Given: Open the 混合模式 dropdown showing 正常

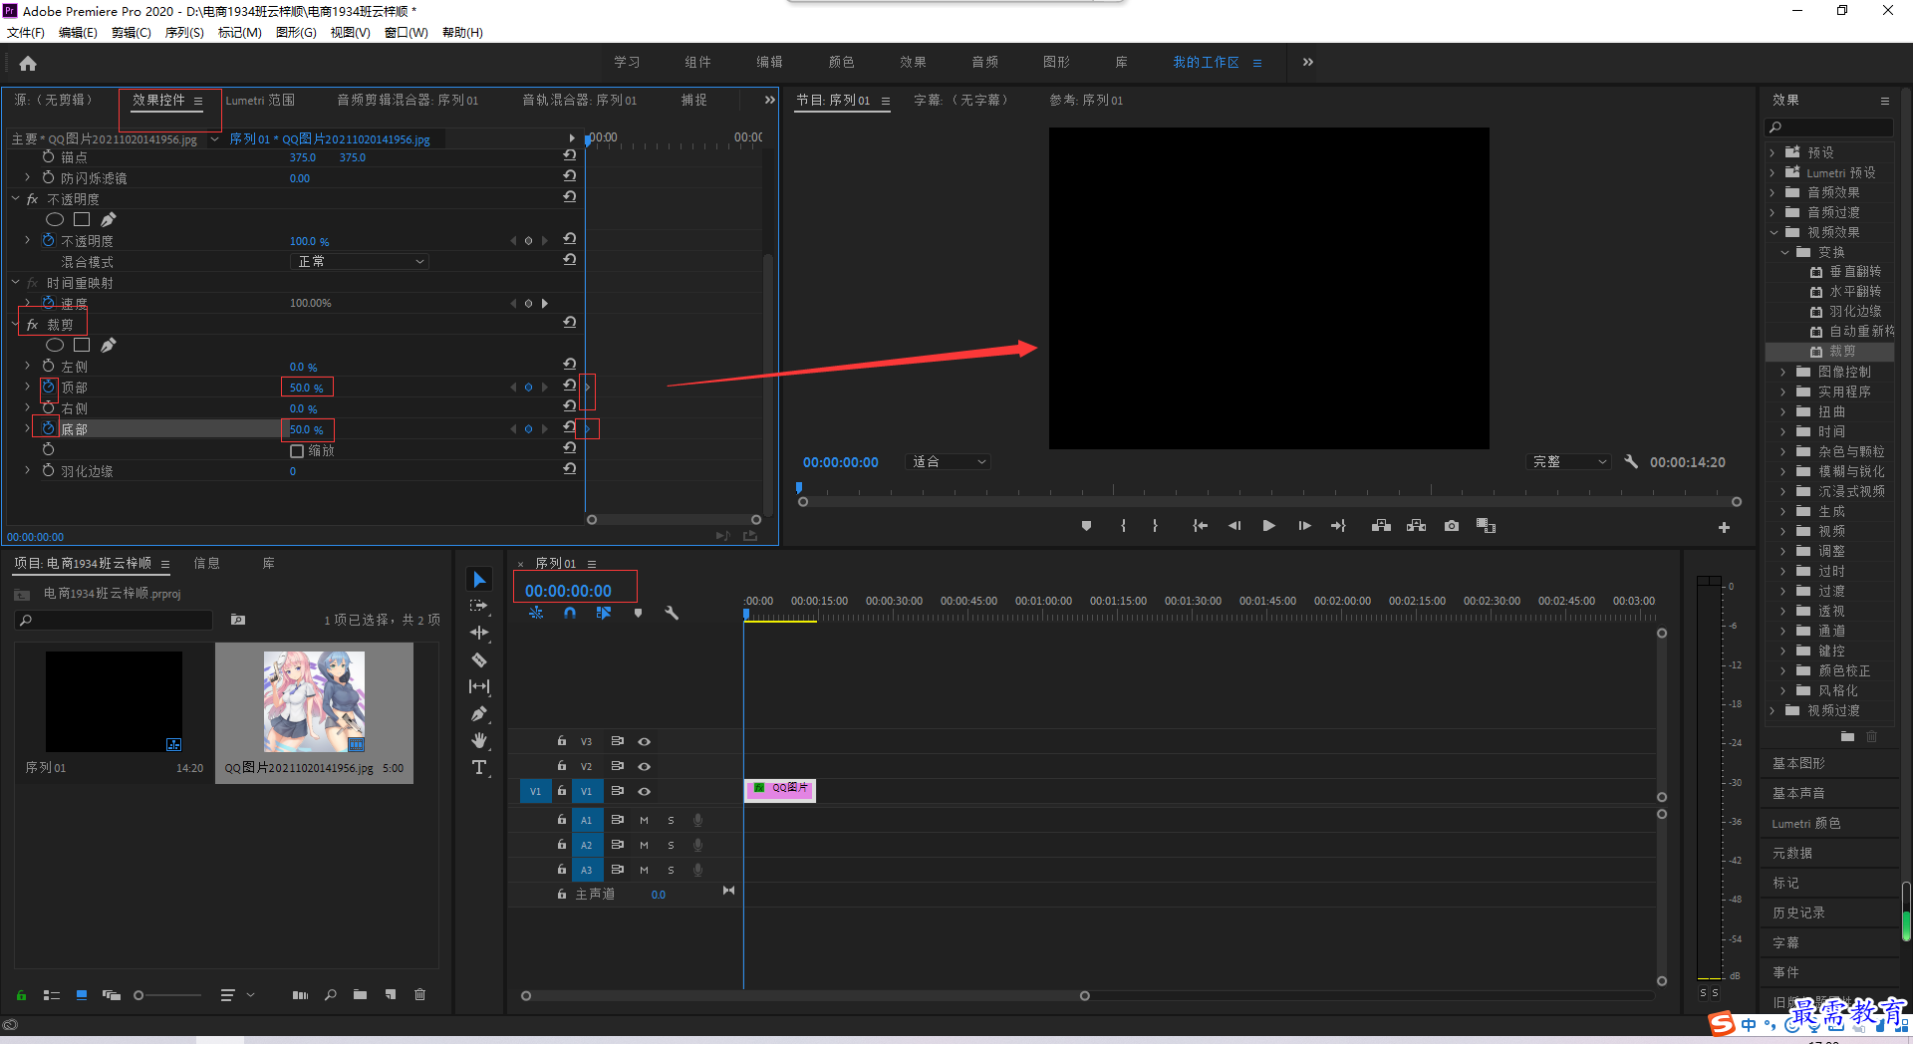Looking at the screenshot, I should [x=360, y=261].
